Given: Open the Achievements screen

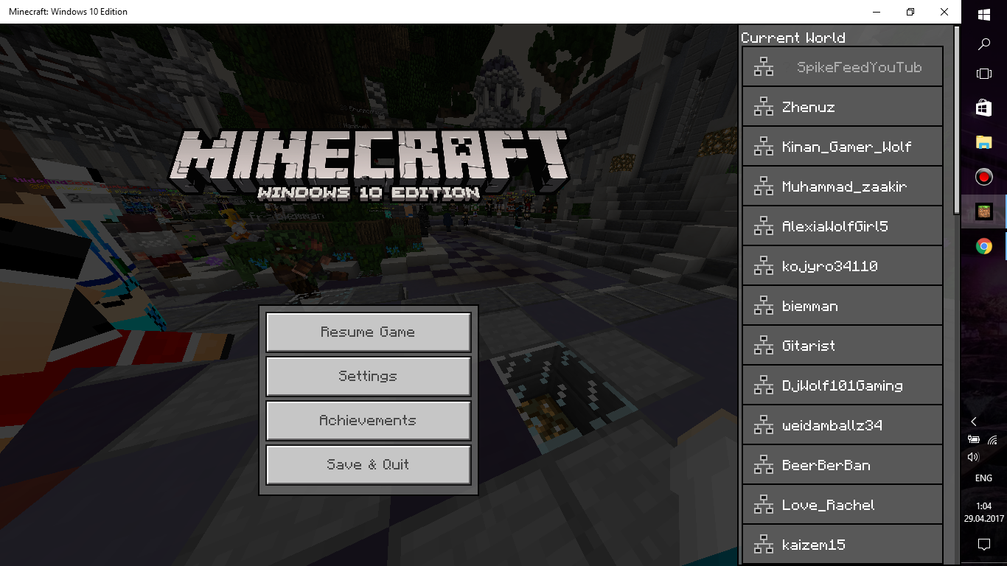Looking at the screenshot, I should (x=368, y=421).
